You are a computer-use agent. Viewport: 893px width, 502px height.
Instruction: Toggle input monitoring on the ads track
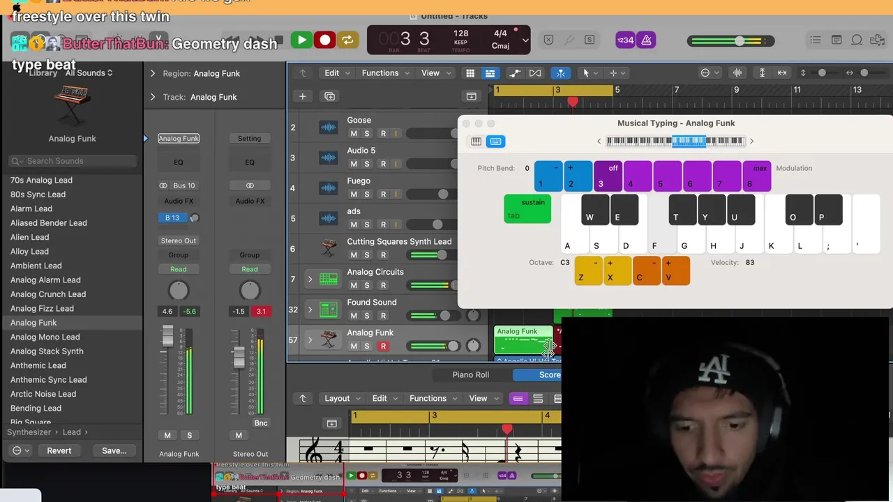[396, 225]
